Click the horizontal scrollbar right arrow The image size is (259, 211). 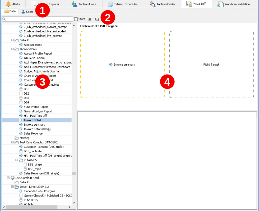point(70,207)
